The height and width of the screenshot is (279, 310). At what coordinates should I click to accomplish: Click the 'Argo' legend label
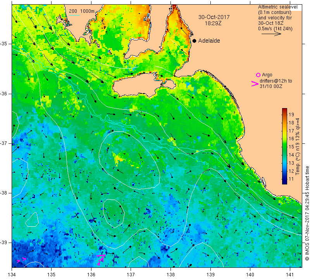point(267,75)
